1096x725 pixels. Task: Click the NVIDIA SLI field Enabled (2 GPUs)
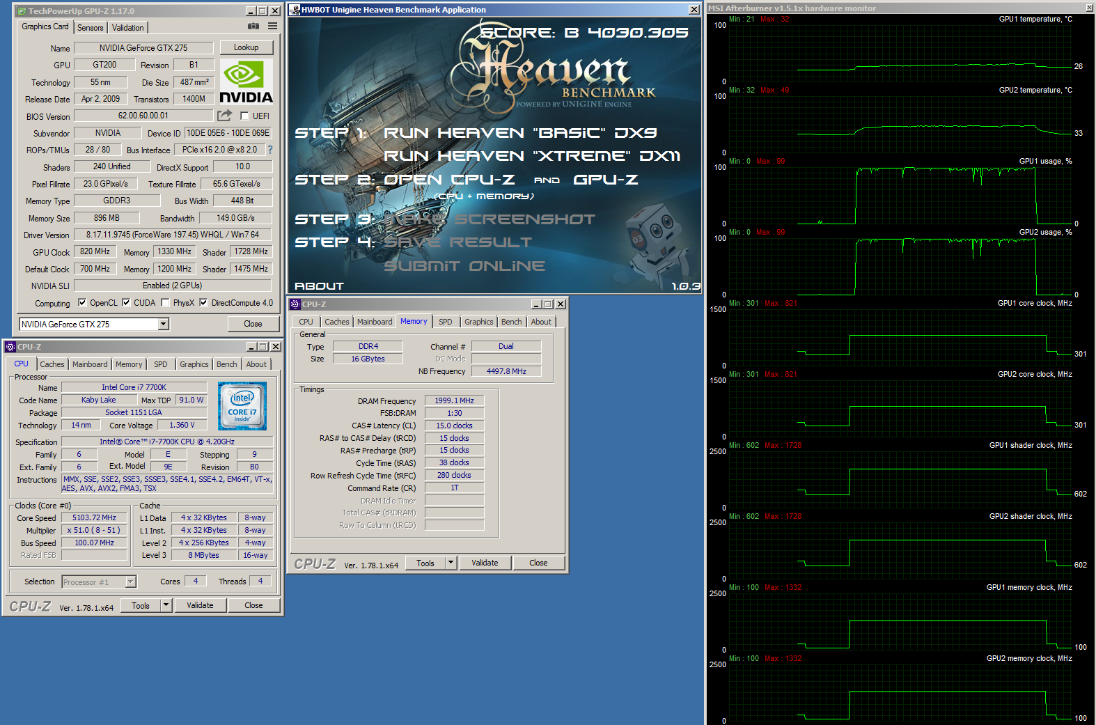pyautogui.click(x=173, y=286)
